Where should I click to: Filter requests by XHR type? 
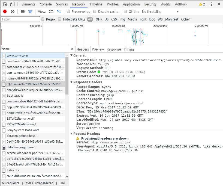coord(99,19)
